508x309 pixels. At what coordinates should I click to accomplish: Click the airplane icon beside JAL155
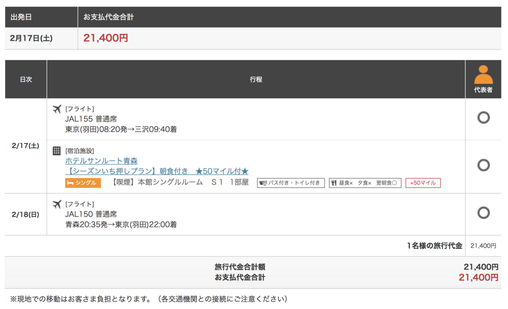57,109
